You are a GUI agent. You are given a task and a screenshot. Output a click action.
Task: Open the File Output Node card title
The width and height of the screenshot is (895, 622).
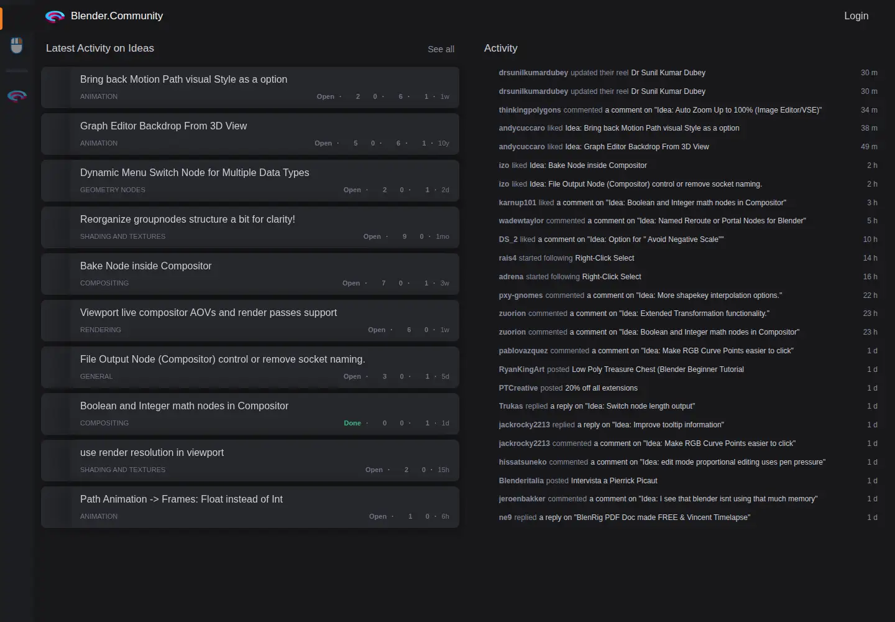pyautogui.click(x=223, y=360)
